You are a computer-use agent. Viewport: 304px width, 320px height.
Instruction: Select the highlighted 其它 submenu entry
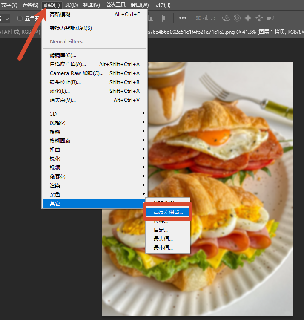95,204
